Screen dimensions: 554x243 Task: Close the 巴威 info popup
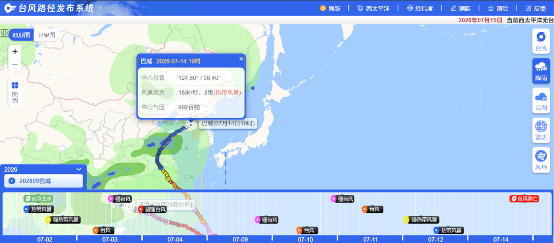click(241, 59)
